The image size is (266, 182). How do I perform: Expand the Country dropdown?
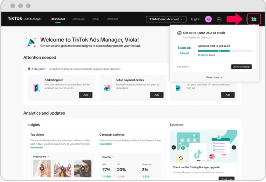[x=108, y=157]
